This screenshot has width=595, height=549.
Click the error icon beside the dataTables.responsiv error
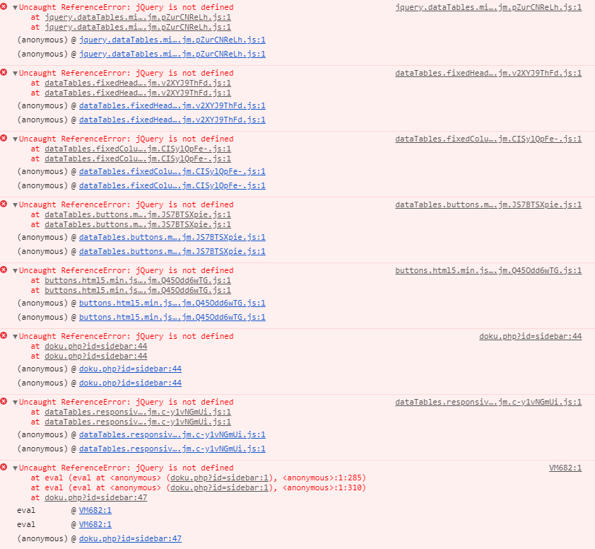click(x=4, y=401)
